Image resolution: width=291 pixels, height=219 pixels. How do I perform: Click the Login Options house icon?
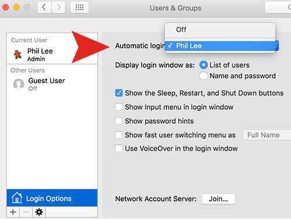pos(17,198)
